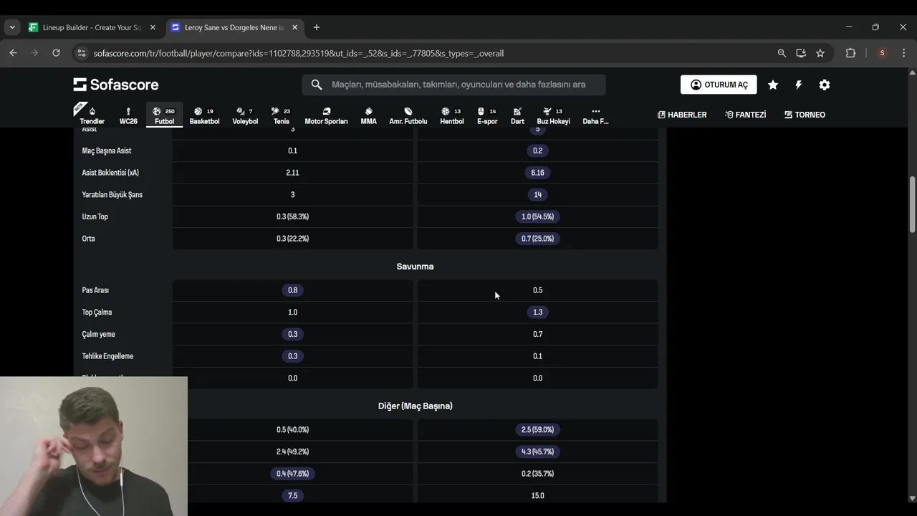917x516 pixels.
Task: Close the Lineup Builder tab
Action: [x=152, y=27]
